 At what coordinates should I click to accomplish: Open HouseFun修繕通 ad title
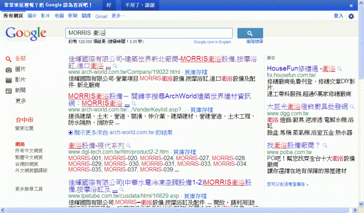[x=301, y=68]
